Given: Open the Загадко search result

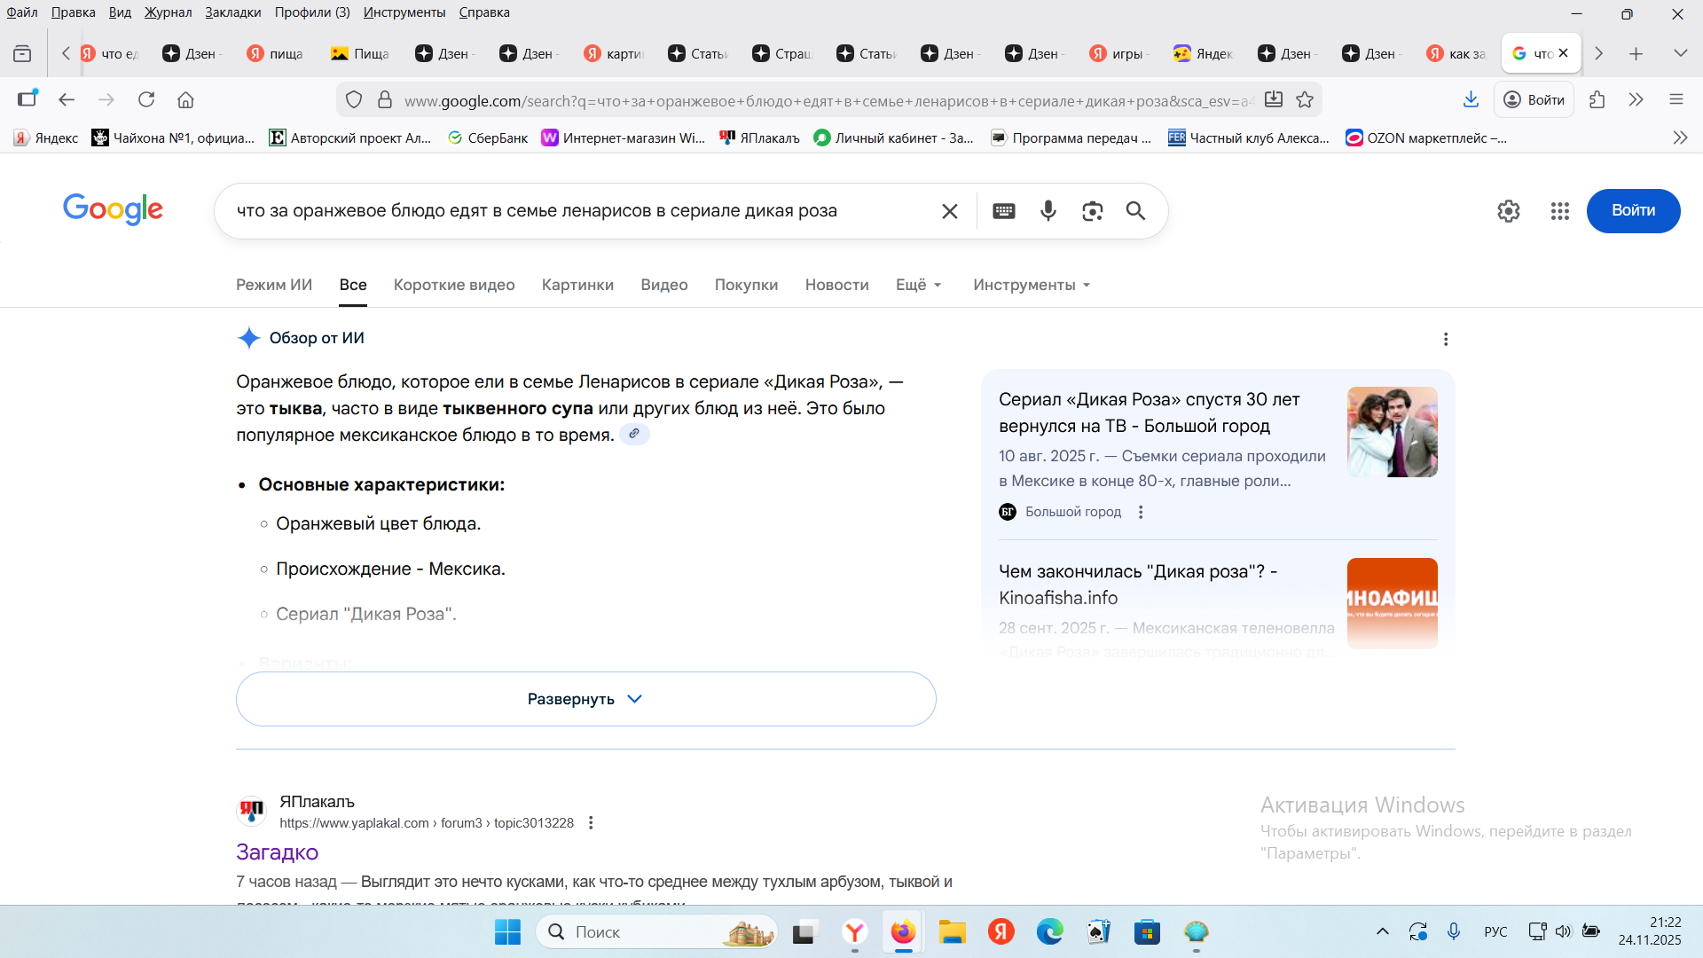Looking at the screenshot, I should click(x=277, y=852).
